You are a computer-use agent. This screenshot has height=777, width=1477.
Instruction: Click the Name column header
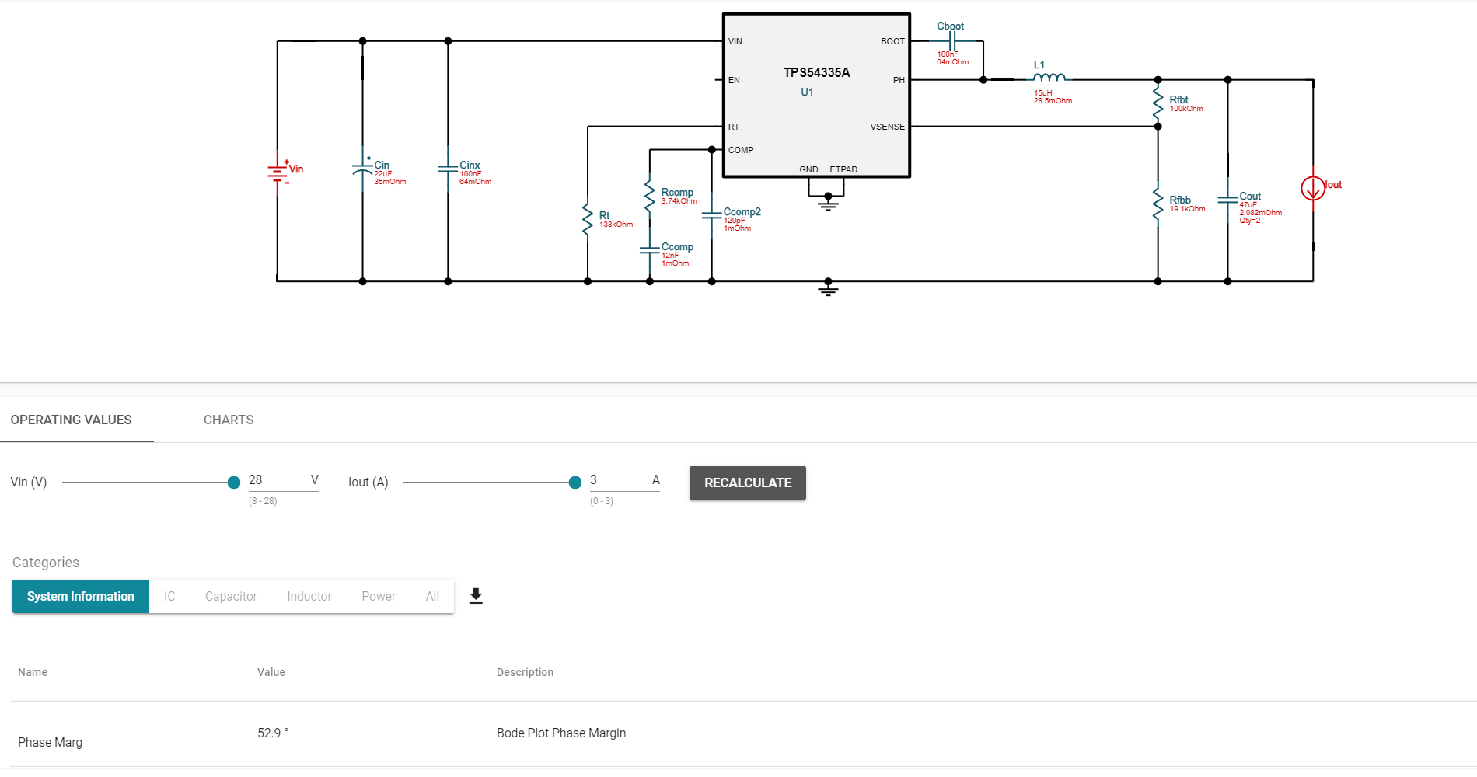pyautogui.click(x=33, y=672)
